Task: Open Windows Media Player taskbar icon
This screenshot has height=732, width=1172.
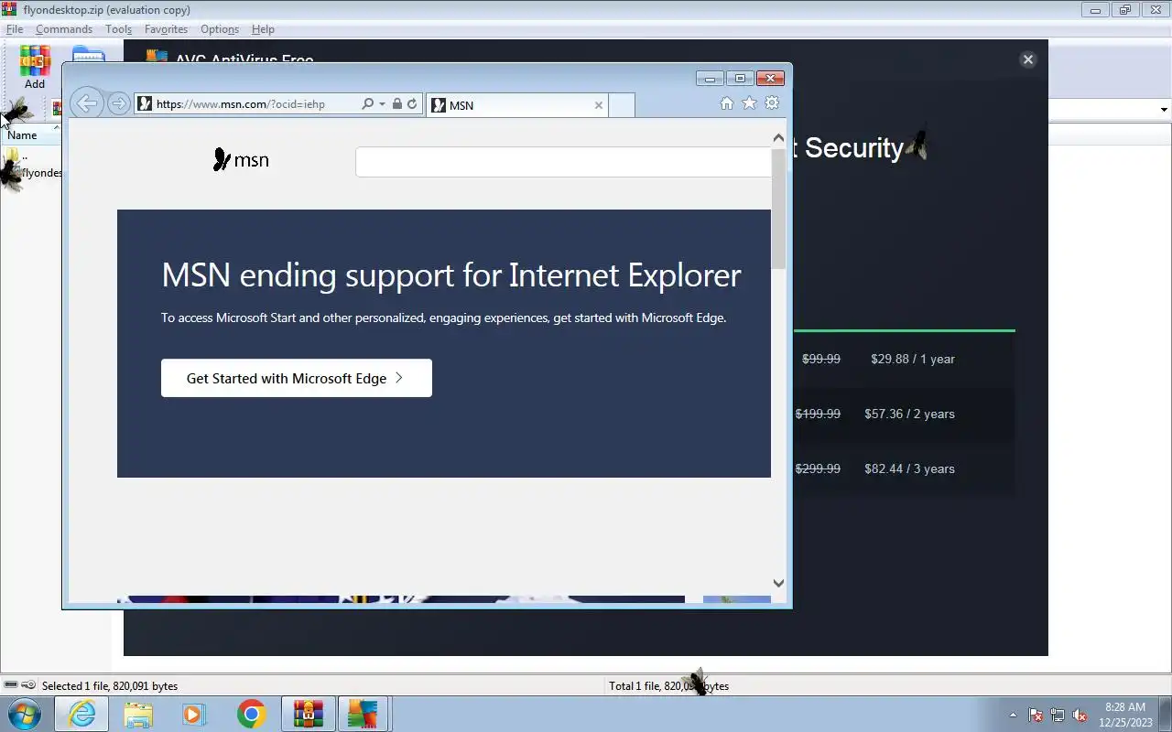Action: (194, 714)
